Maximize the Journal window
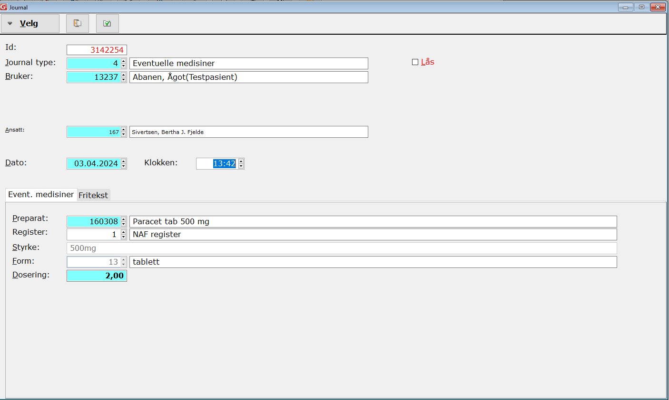 click(641, 7)
